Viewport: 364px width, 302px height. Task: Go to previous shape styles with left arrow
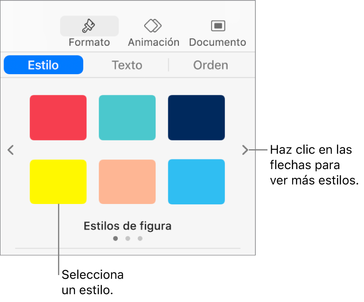(11, 150)
